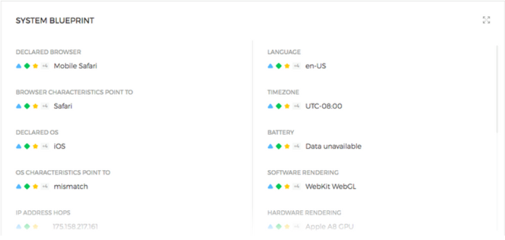505x240 pixels.
Task: Expand +4 badge next to WebKit WebGL
Action: [296, 186]
